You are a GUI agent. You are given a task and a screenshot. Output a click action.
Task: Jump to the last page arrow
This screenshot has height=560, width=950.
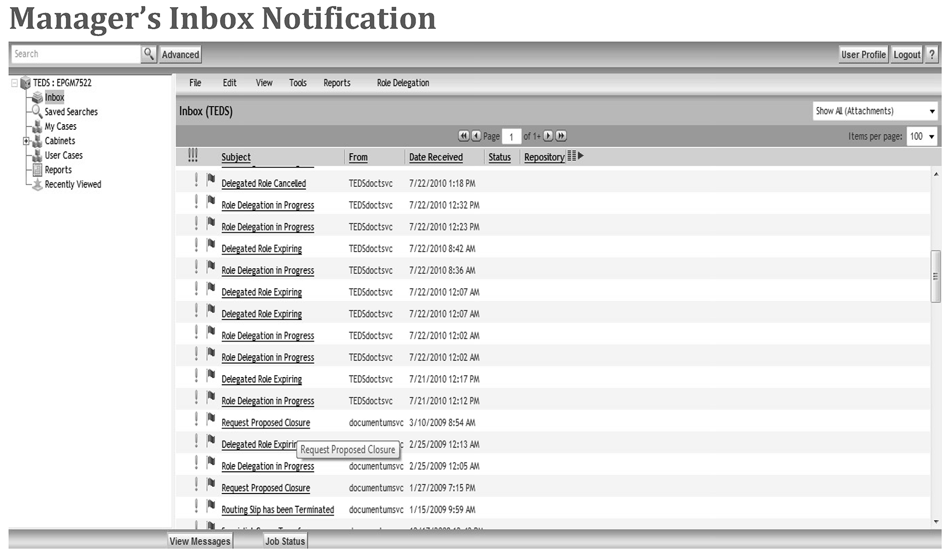(561, 136)
